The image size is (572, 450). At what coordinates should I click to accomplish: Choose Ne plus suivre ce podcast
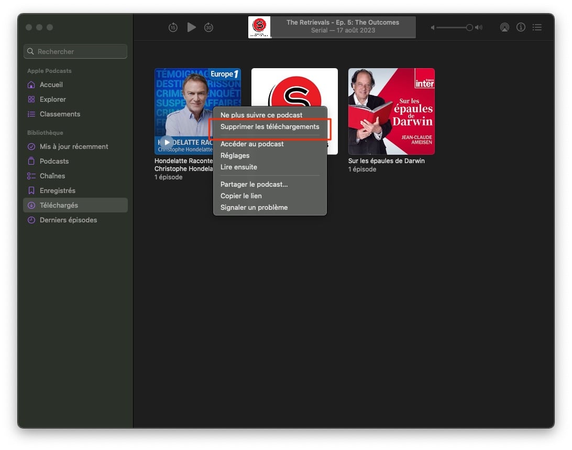point(270,115)
